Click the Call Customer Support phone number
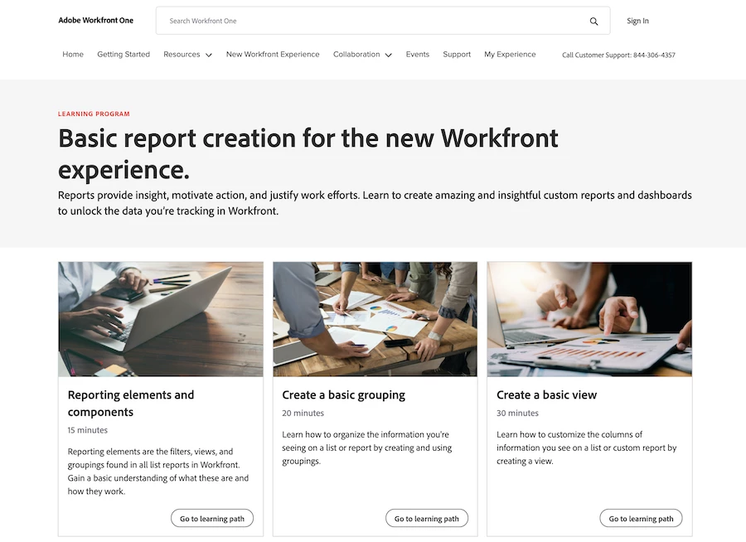The height and width of the screenshot is (542, 746). [x=618, y=55]
